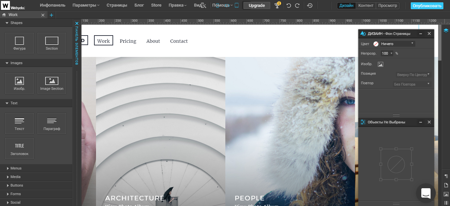Click the image icon in right strip
450x206 pixels.
point(446,194)
